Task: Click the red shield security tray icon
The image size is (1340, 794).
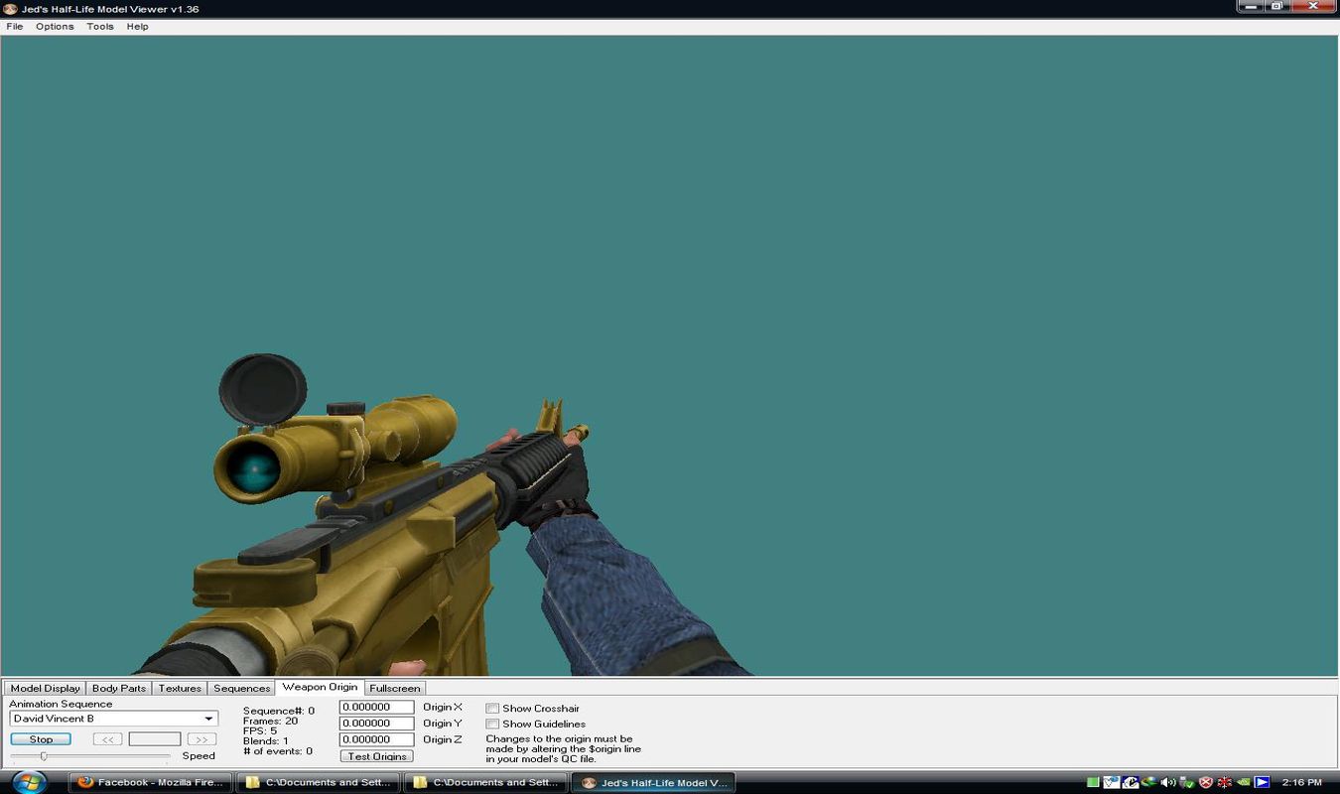Action: (x=1206, y=782)
